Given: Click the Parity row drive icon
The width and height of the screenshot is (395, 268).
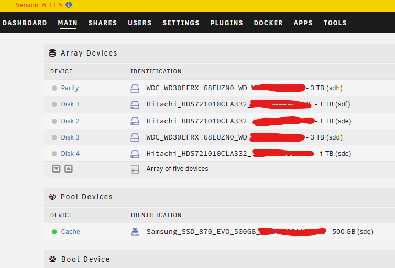Looking at the screenshot, I should pyautogui.click(x=135, y=89).
